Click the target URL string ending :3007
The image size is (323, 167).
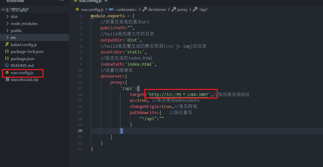pos(179,94)
